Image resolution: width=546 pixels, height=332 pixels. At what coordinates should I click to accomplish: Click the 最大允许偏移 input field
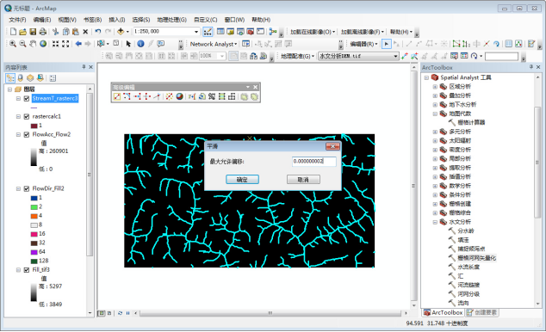coord(314,162)
